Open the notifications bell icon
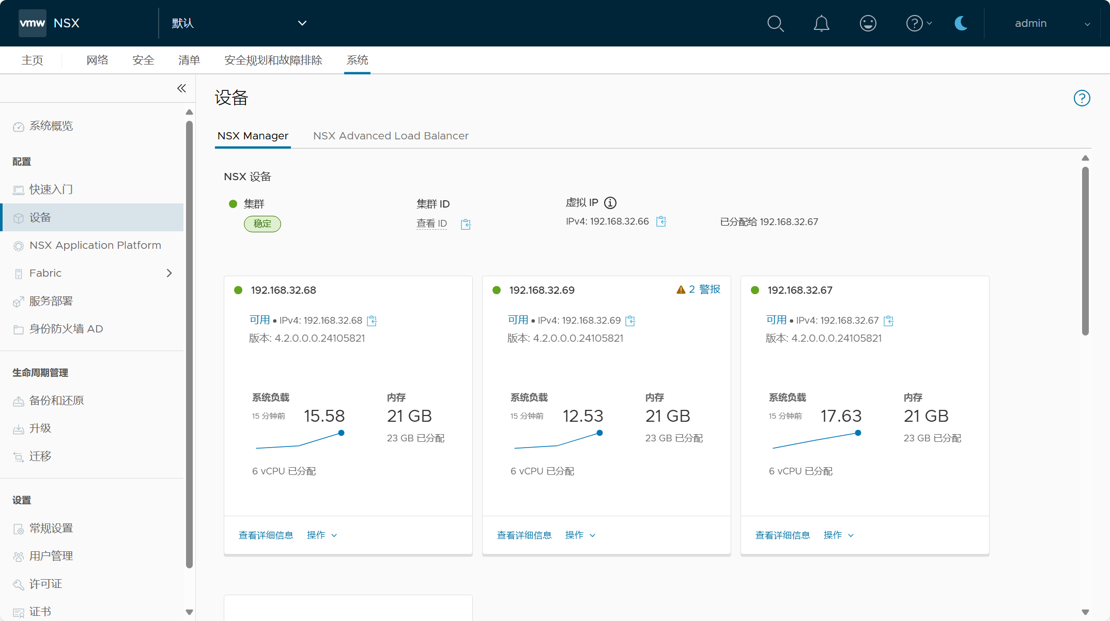The height and width of the screenshot is (621, 1110). [x=821, y=23]
